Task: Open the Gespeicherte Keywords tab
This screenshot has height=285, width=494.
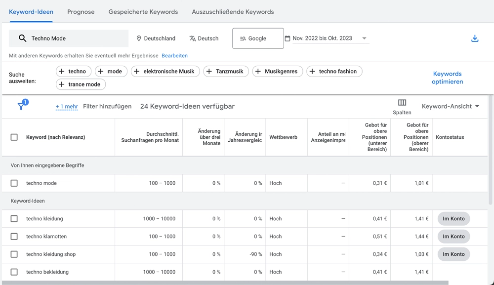Action: tap(143, 12)
